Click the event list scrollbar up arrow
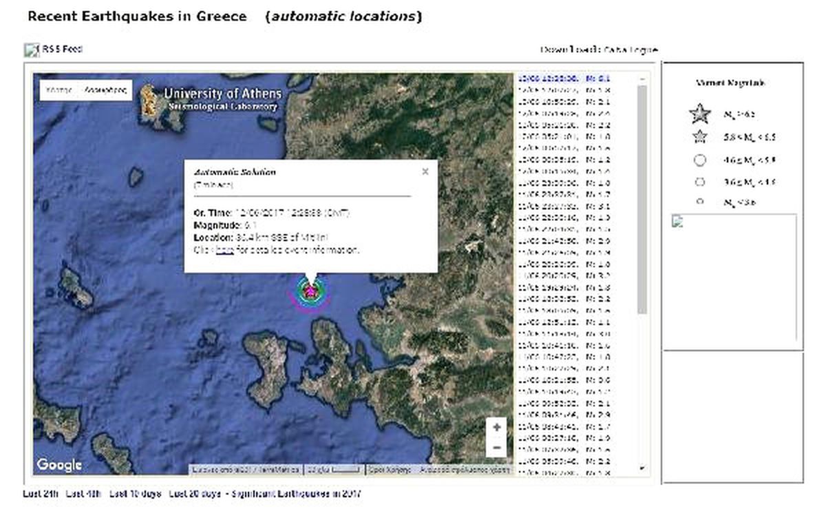Viewport: 826px width, 511px height. click(642, 79)
